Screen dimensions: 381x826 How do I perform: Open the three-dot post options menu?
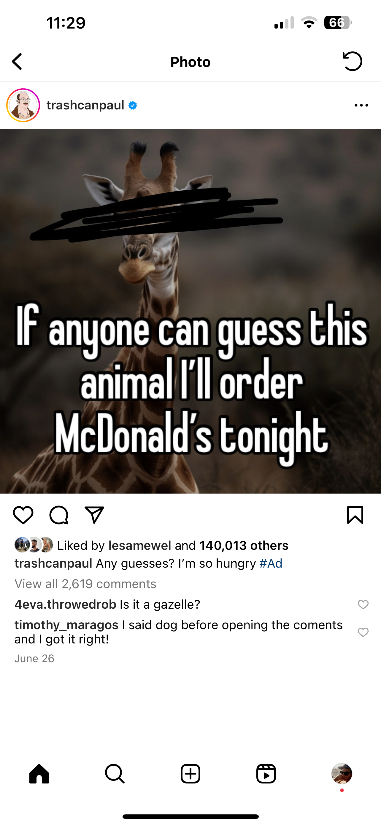(x=361, y=105)
